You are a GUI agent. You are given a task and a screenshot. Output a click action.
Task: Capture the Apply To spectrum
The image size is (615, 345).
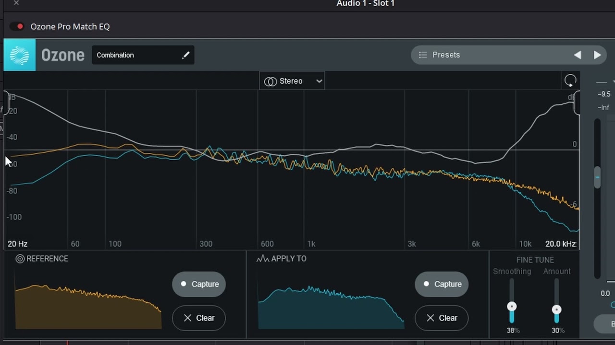coord(442,284)
